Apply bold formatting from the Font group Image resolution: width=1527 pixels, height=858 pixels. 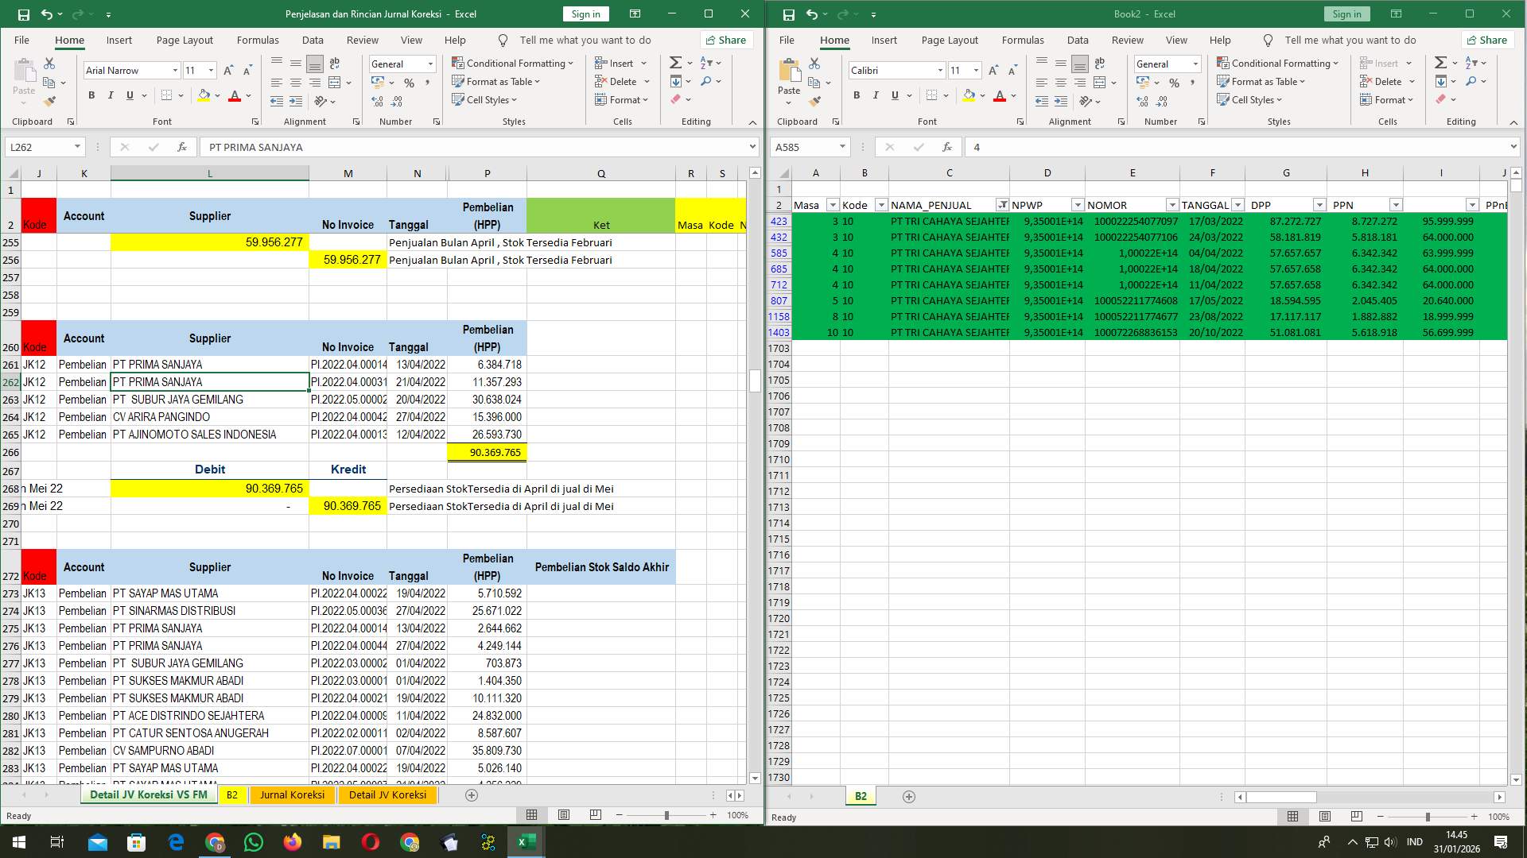pyautogui.click(x=91, y=95)
